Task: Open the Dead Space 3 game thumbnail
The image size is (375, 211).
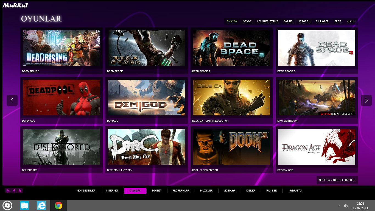Action: [317, 48]
